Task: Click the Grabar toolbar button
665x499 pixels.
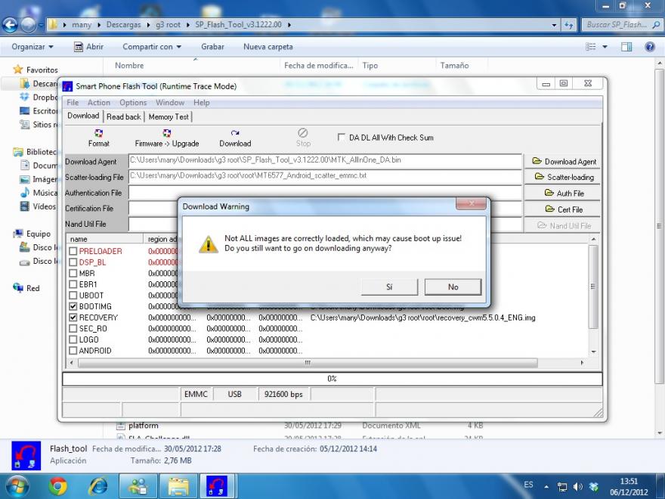Action: click(x=212, y=47)
